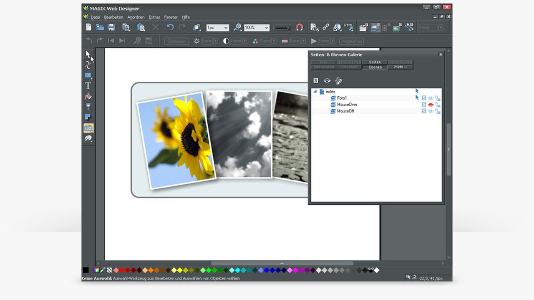Click the Copy icon in toolbar
This screenshot has height=300, width=534.
click(126, 27)
